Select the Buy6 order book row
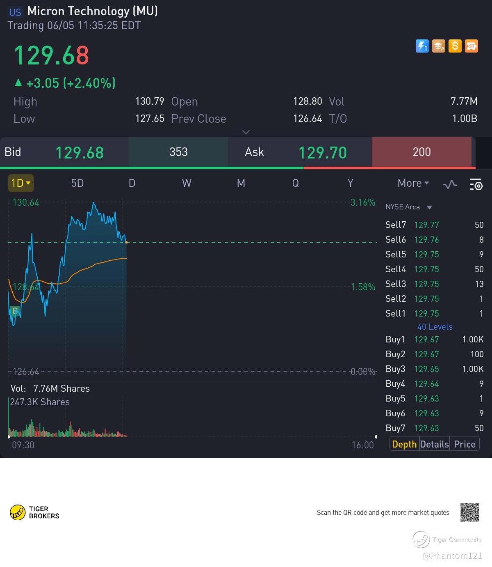The height and width of the screenshot is (567, 492). click(x=435, y=413)
